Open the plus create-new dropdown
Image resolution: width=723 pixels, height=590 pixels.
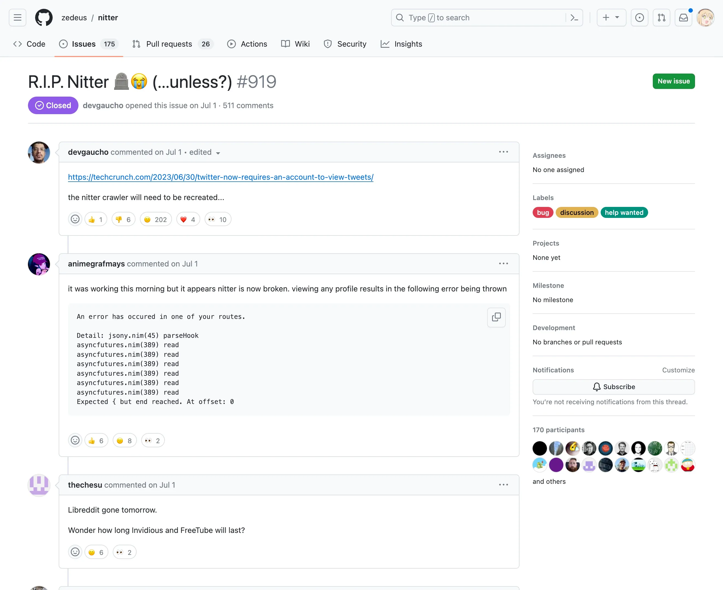[x=611, y=18]
